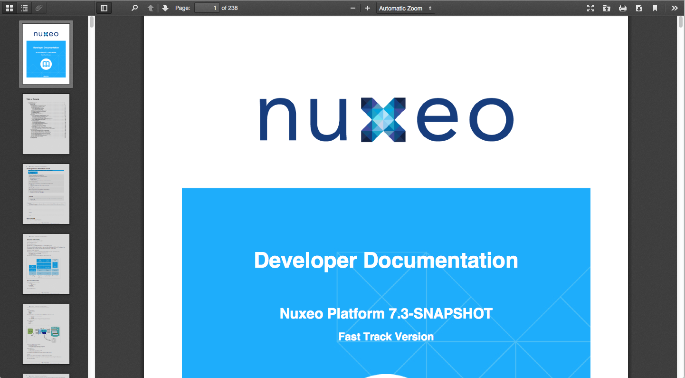Image resolution: width=685 pixels, height=378 pixels.
Task: Open the fifth page thumbnail
Action: [x=46, y=334]
